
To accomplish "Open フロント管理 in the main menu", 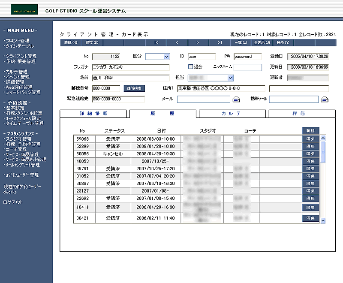I will pos(17,41).
